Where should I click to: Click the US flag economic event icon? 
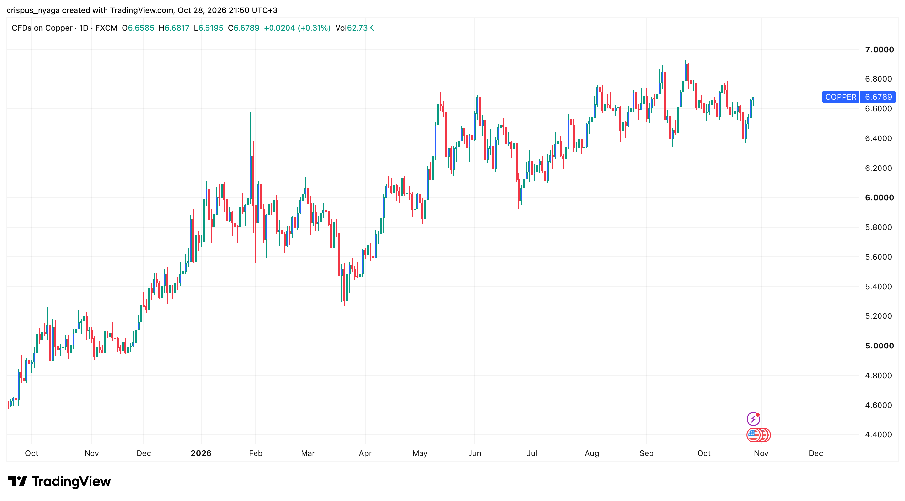pos(753,435)
